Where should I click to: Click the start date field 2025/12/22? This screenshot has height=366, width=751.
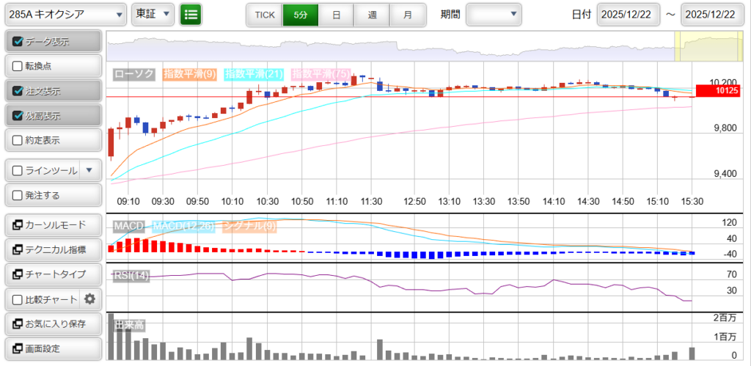tap(634, 14)
